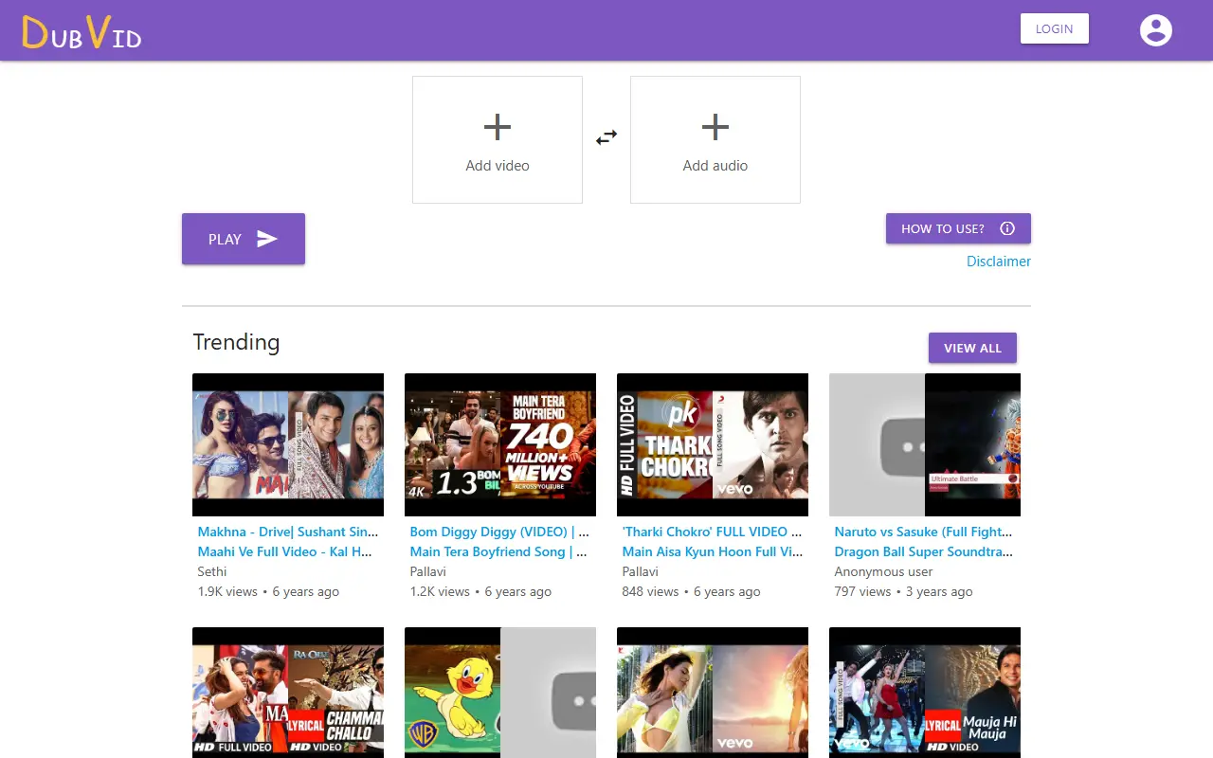The width and height of the screenshot is (1213, 758).
Task: Open the Bom Diggy Diggy (VIDEO) link
Action: pos(499,532)
